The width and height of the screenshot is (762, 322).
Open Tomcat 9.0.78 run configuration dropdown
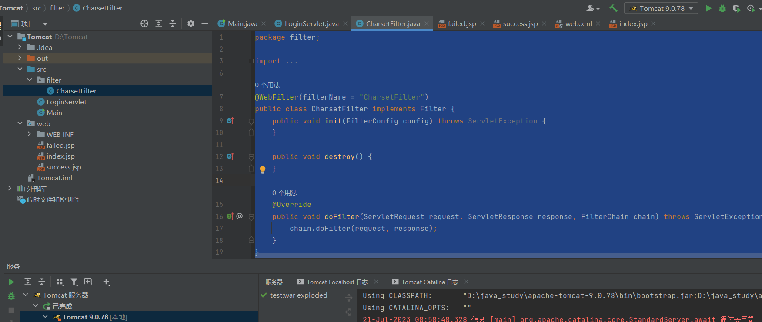click(x=661, y=8)
